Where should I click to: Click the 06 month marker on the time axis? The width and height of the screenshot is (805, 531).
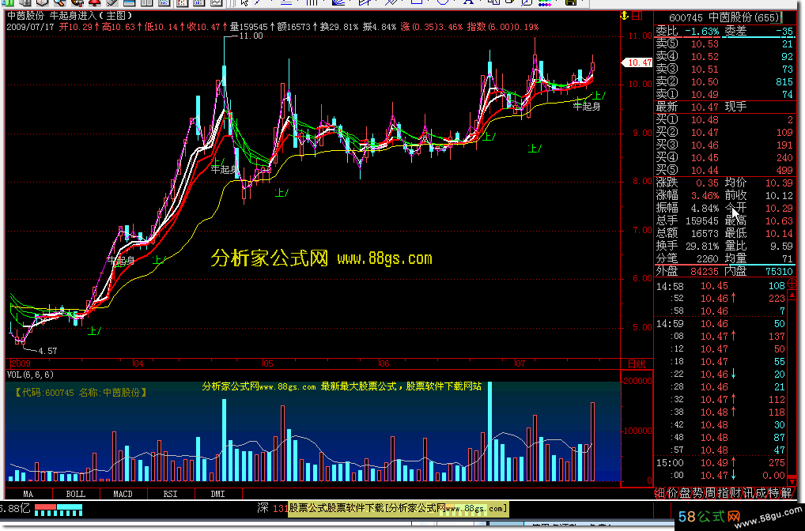pyautogui.click(x=384, y=363)
